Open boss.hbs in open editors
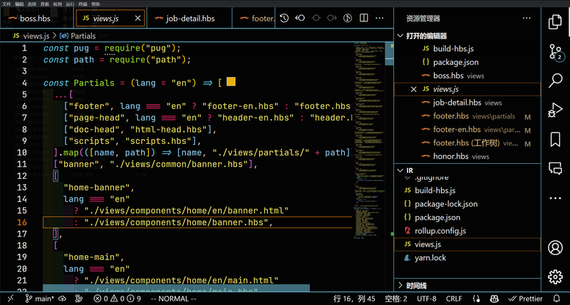570x305 pixels. [x=467, y=76]
